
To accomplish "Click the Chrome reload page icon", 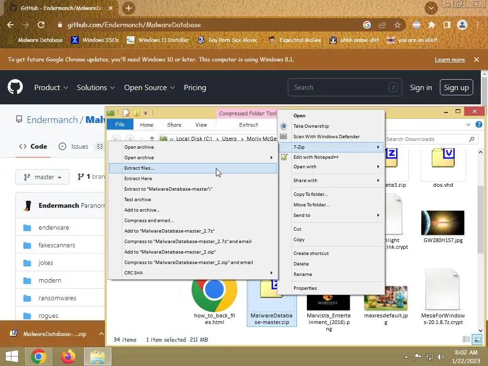I will pos(41,25).
